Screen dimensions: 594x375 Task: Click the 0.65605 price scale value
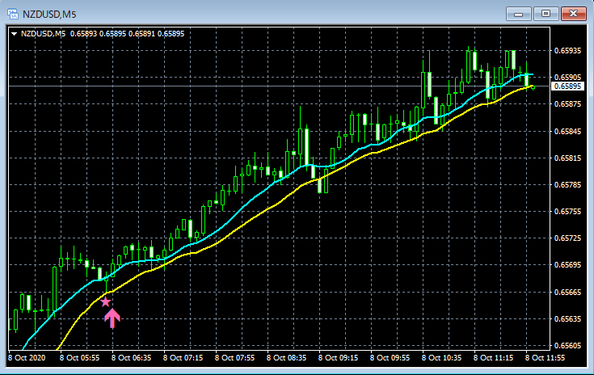tap(567, 345)
